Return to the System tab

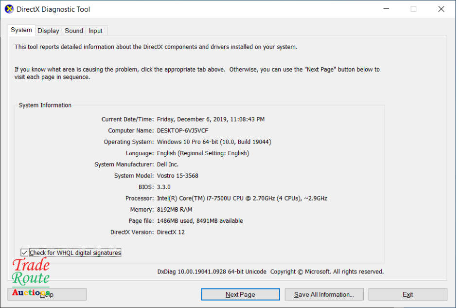[21, 30]
